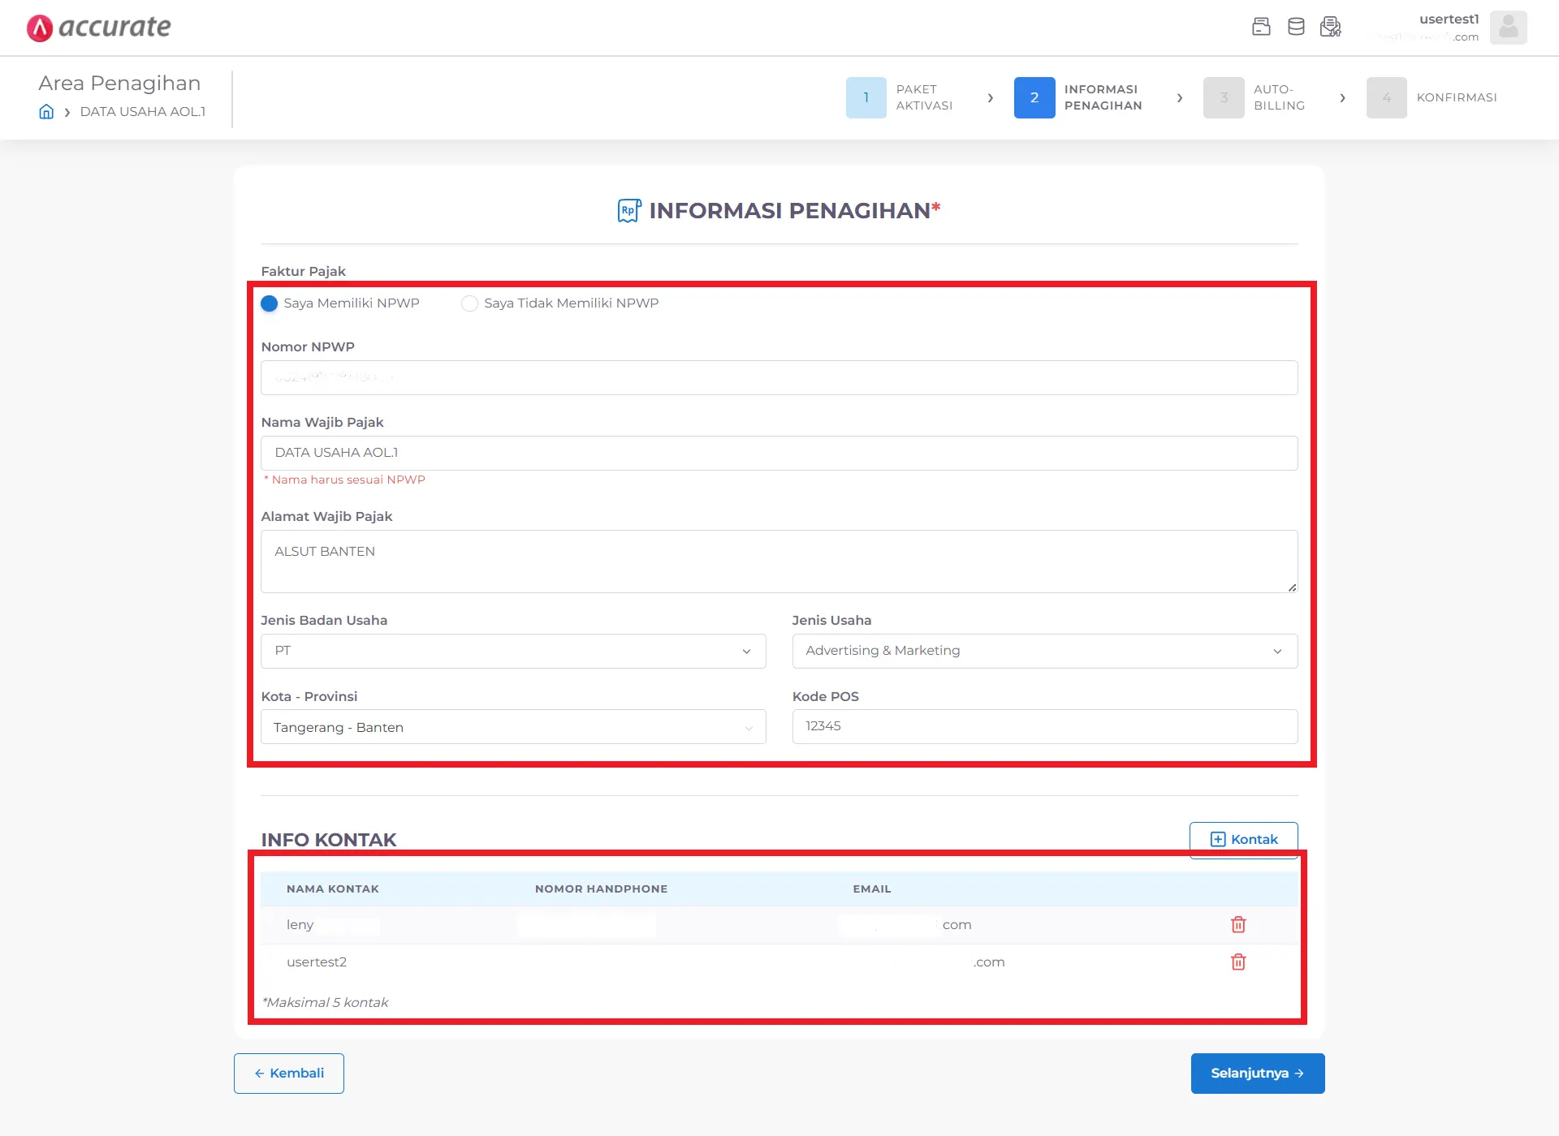Click the Kode POS input field
Screen dimensions: 1559x1136
click(x=1044, y=727)
